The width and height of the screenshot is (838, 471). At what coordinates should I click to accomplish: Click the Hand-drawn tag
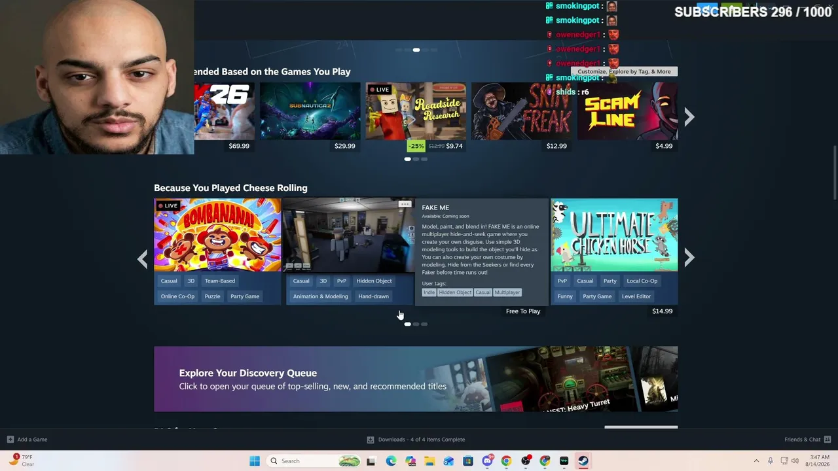tap(374, 296)
